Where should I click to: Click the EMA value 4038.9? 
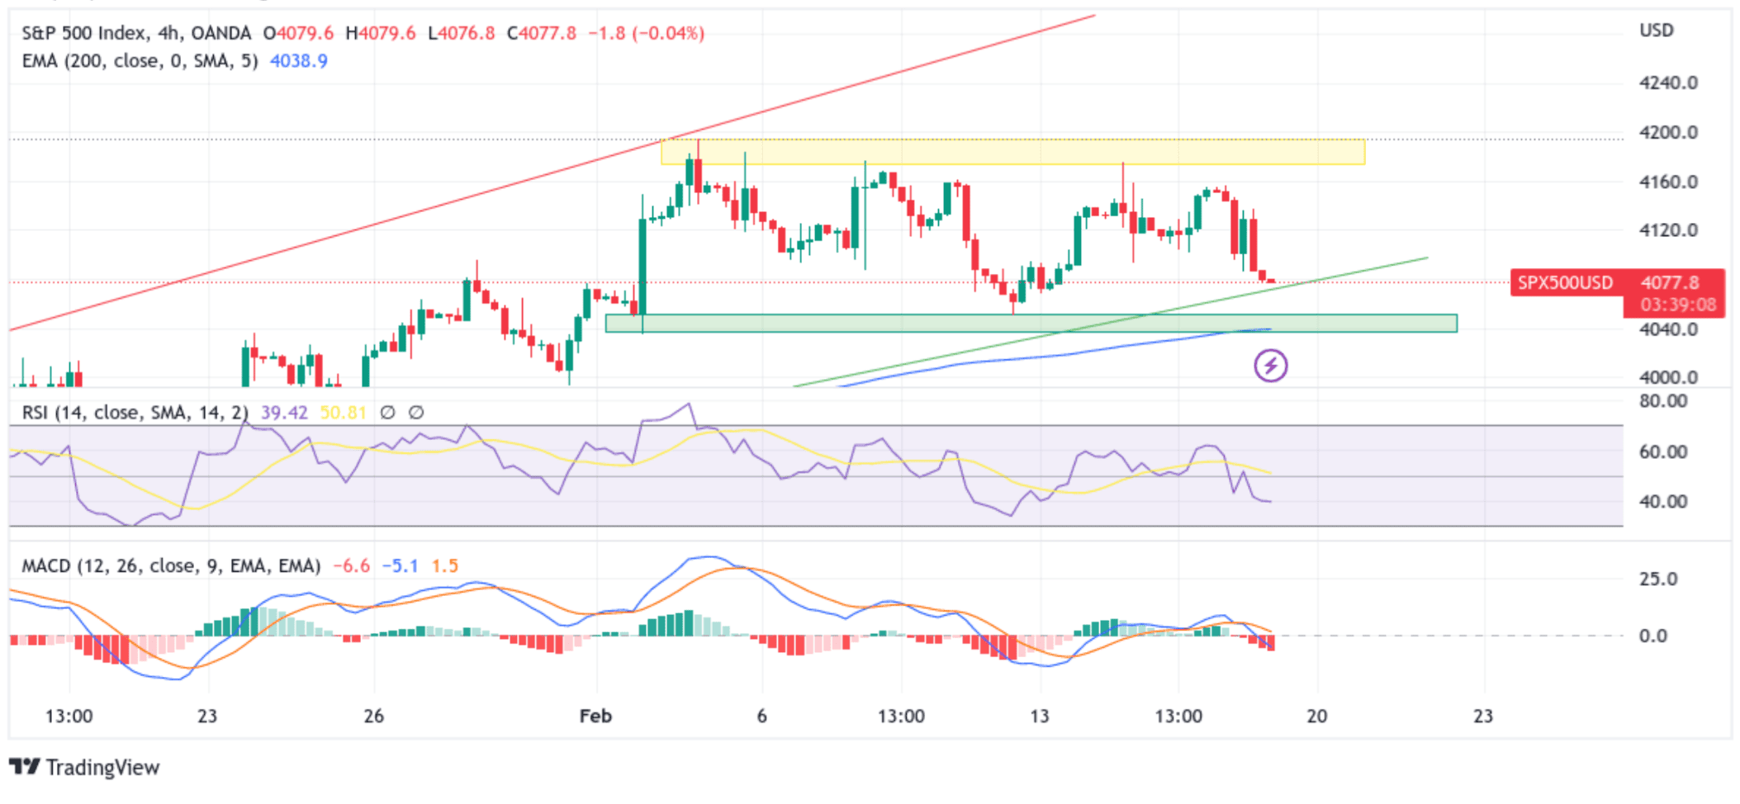tap(299, 61)
